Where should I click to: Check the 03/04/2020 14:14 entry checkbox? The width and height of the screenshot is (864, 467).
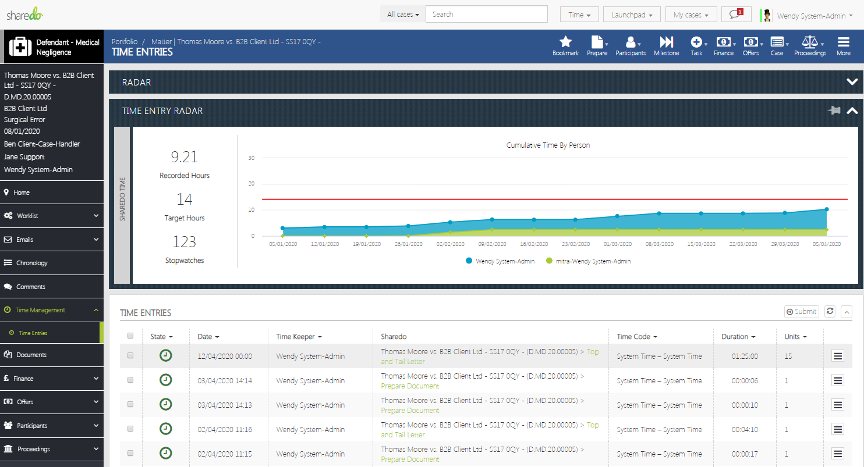(130, 380)
